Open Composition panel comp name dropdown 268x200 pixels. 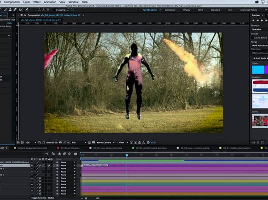pos(60,15)
